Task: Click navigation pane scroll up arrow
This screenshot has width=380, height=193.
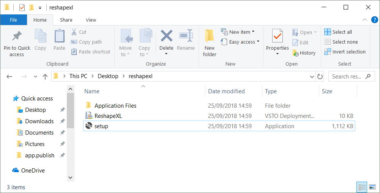Action: [71, 89]
